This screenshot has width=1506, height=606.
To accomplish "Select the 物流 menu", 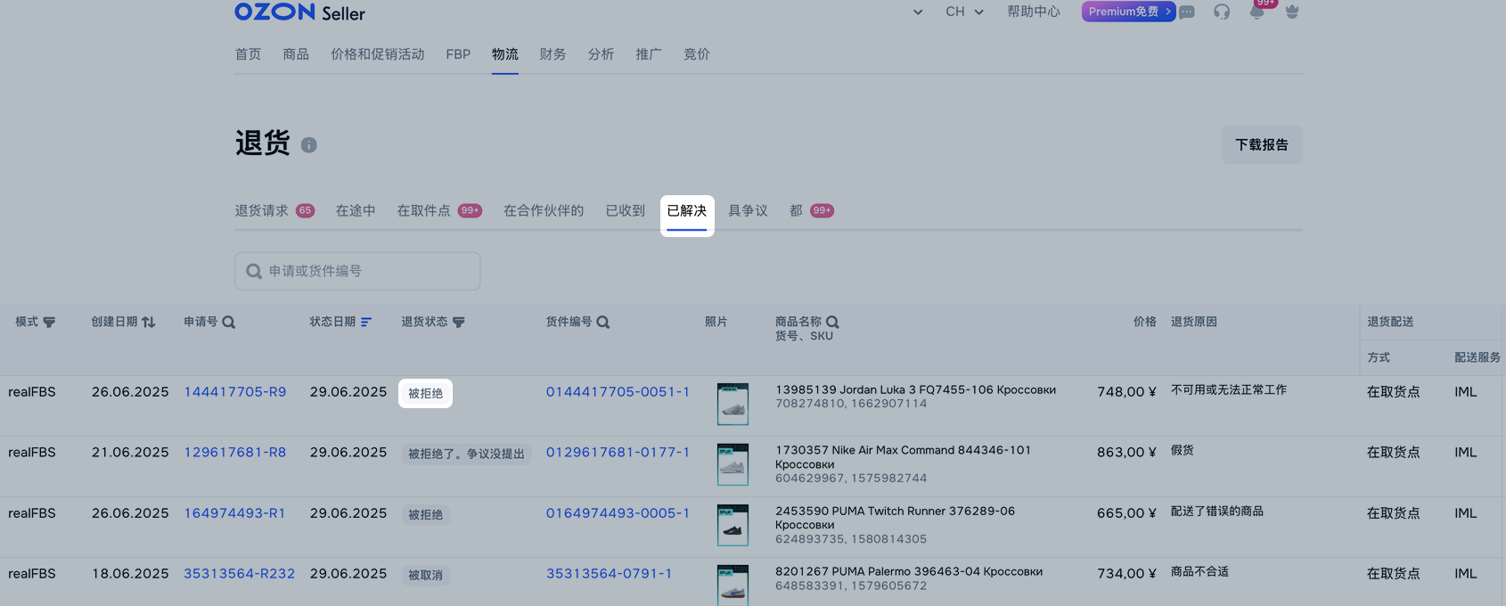I will [505, 54].
